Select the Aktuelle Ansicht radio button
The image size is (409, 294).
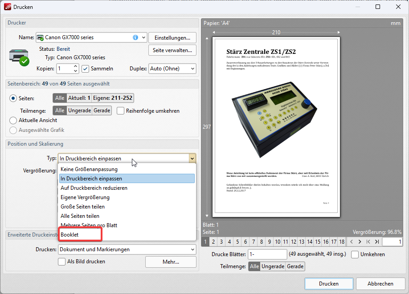(x=13, y=120)
